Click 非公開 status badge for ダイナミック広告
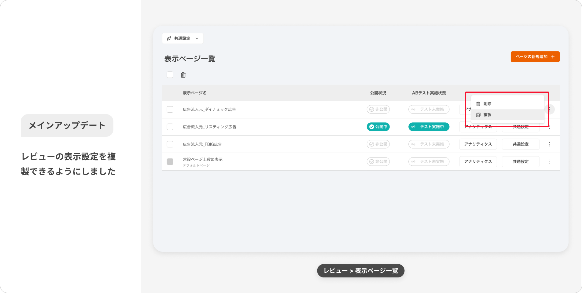This screenshot has width=582, height=293. click(378, 109)
